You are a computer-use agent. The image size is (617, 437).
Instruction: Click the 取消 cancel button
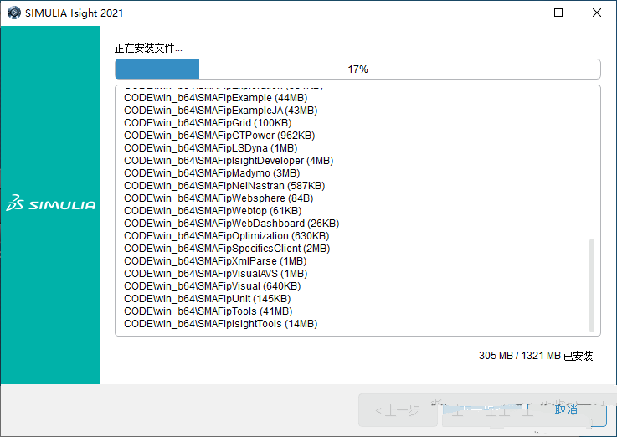[565, 410]
